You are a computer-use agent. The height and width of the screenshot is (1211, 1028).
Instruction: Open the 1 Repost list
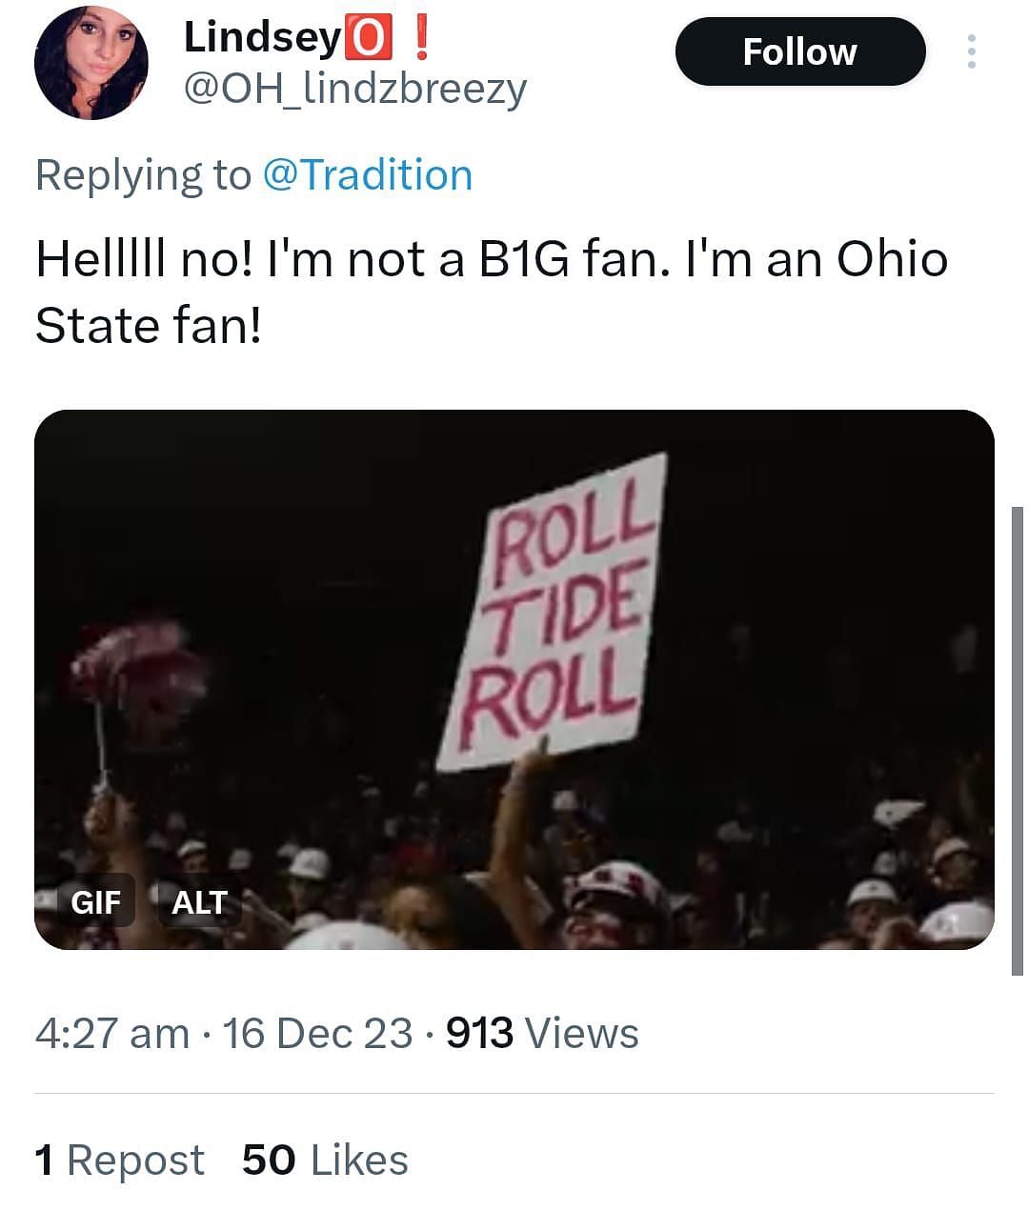119,1160
